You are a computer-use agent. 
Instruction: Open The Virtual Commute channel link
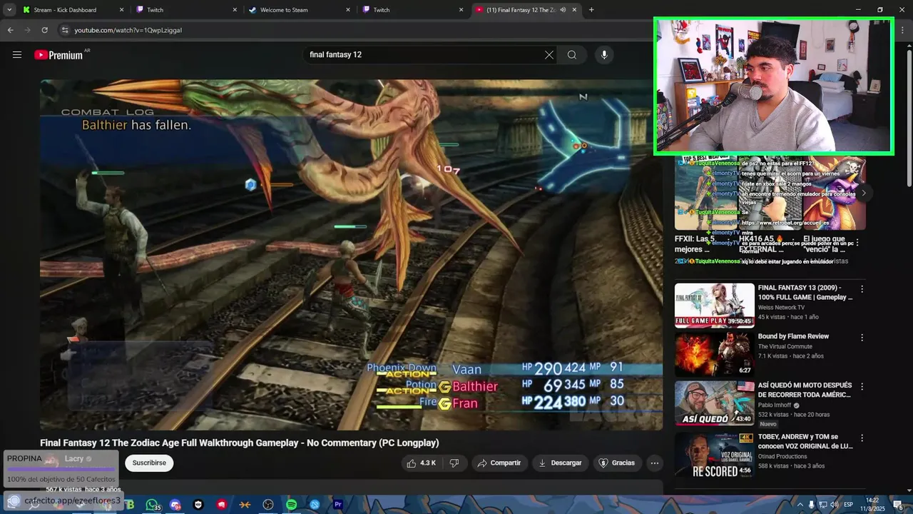(785, 347)
